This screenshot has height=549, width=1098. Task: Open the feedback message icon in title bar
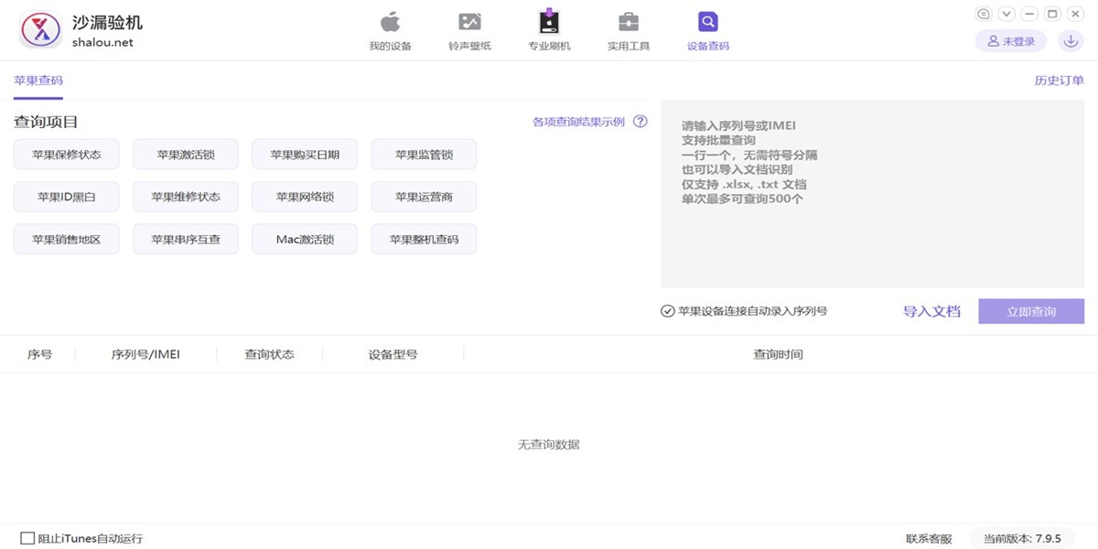point(985,14)
